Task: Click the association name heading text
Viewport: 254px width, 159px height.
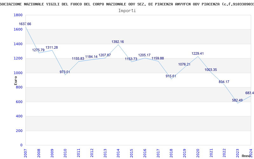Action: click(x=127, y=4)
